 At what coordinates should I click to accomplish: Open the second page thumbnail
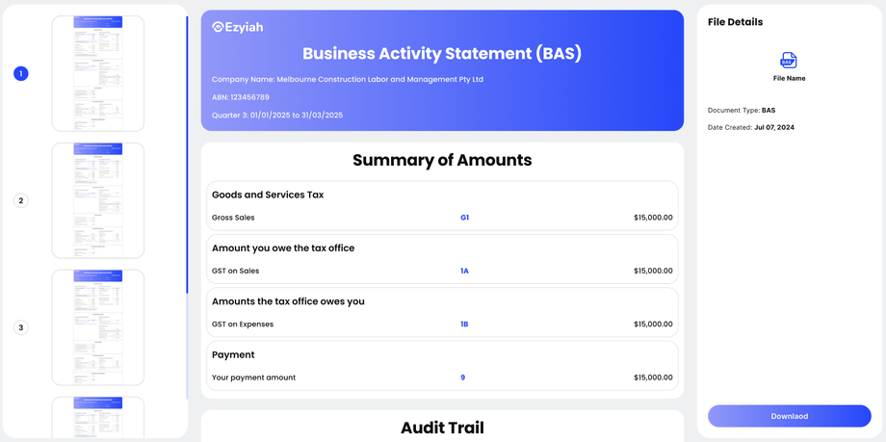(x=98, y=200)
